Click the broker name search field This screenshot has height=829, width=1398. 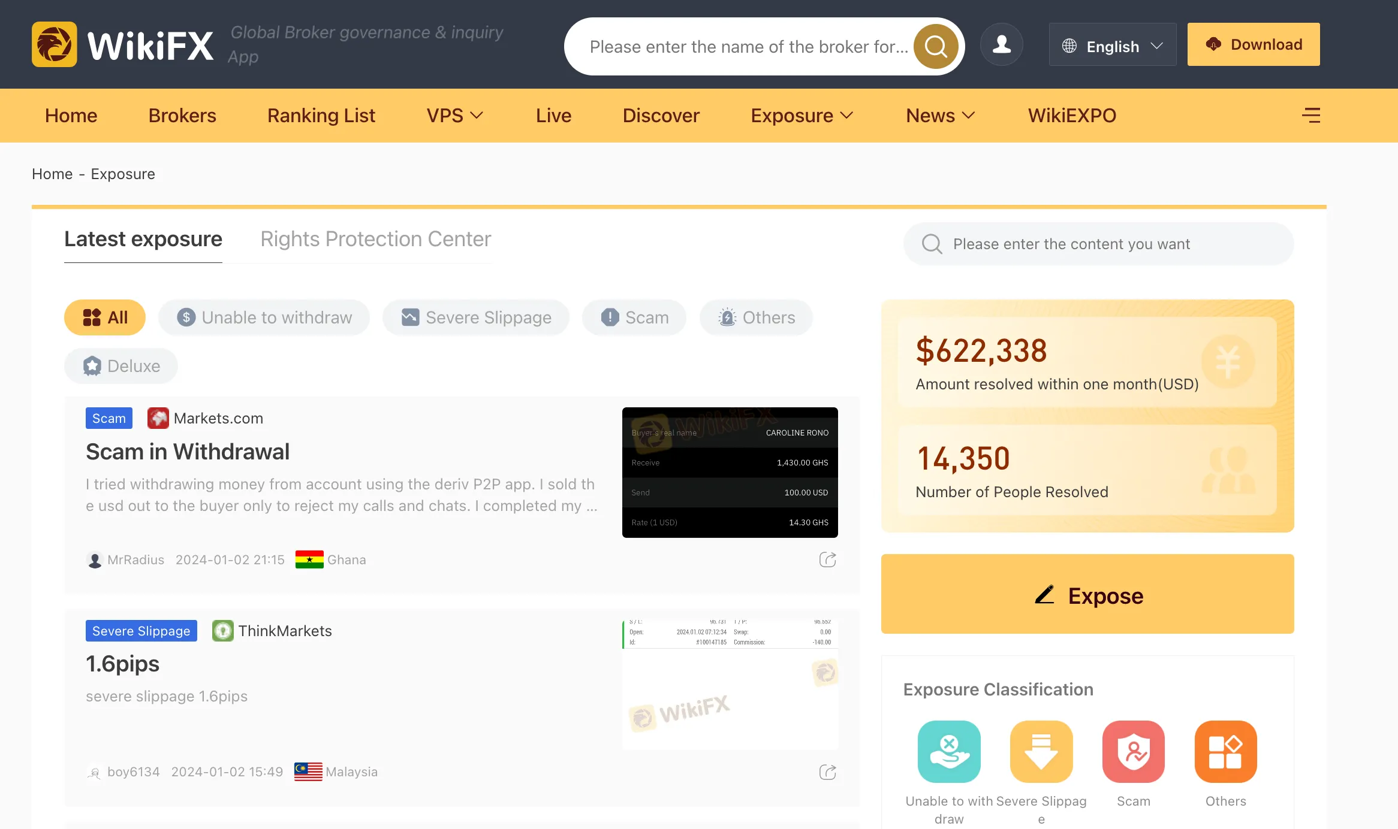(x=749, y=46)
